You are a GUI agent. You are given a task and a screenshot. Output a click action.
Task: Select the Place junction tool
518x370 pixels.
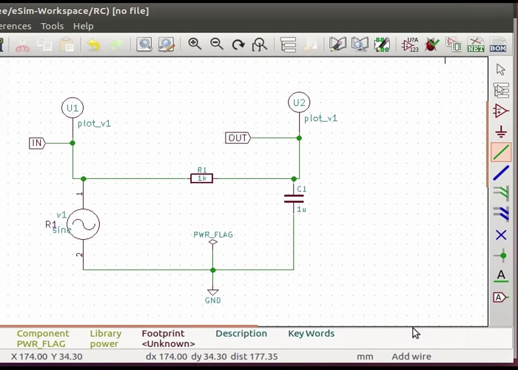[501, 256]
